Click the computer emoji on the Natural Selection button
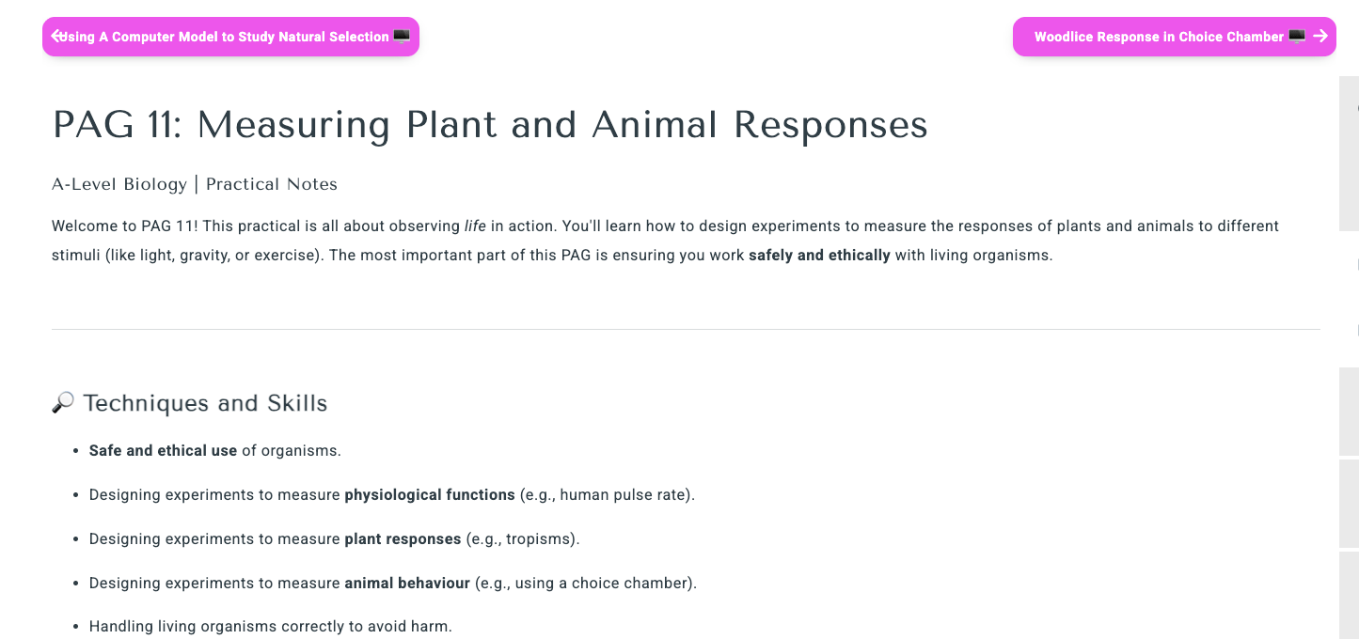Viewport: 1359px width, 639px height. (x=403, y=36)
